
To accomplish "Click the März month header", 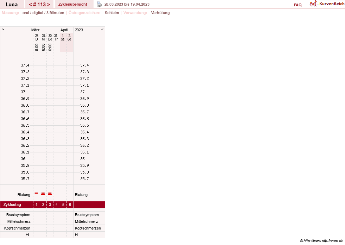I will click(x=36, y=30).
